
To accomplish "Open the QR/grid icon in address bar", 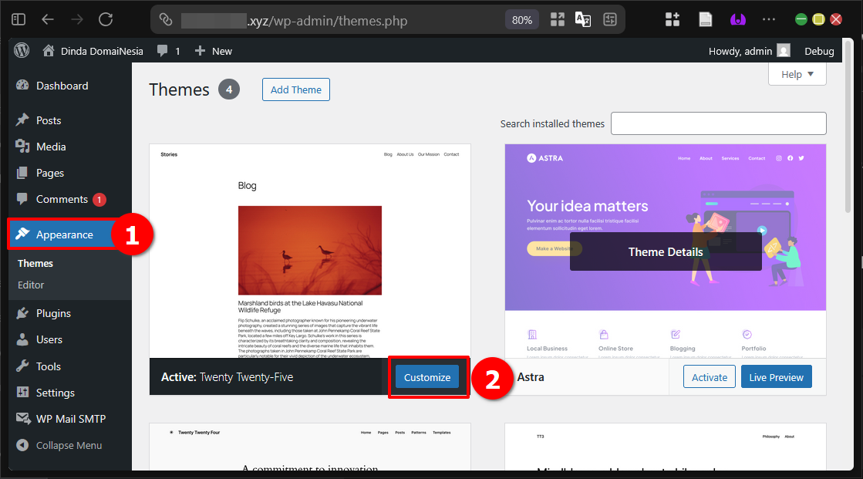I will [558, 20].
